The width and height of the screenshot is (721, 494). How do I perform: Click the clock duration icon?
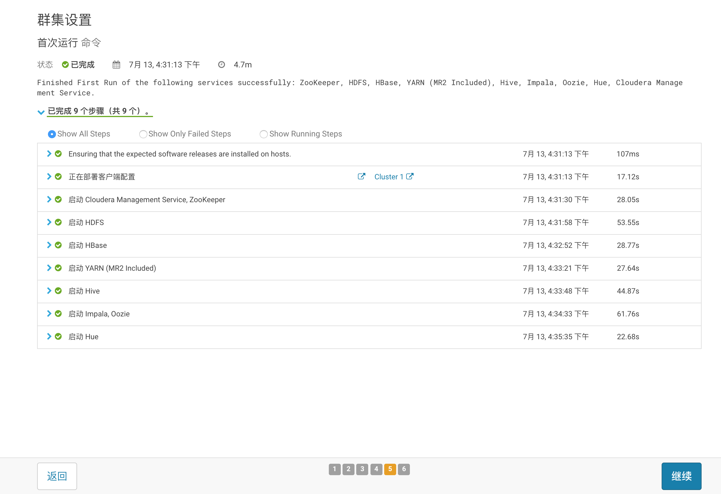[x=221, y=65]
